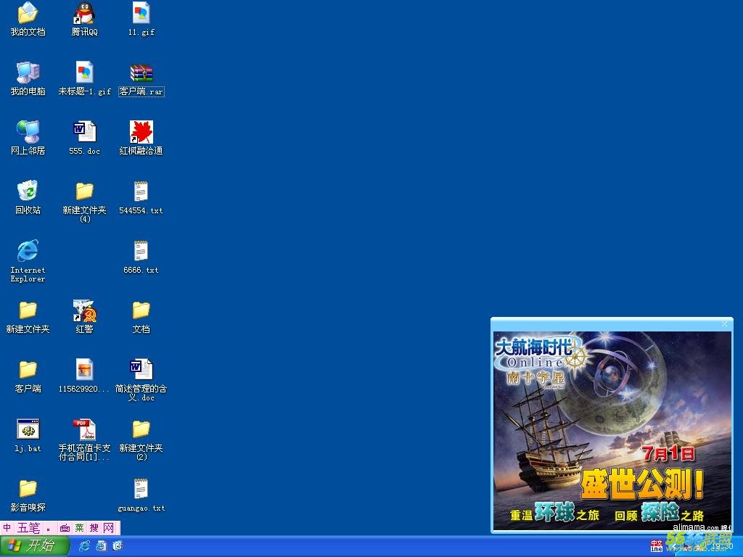Viewport: 743px width, 557px height.
Task: Click the 菜 menu button on IME bar
Action: (x=79, y=528)
